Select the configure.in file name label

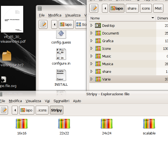[61, 64]
